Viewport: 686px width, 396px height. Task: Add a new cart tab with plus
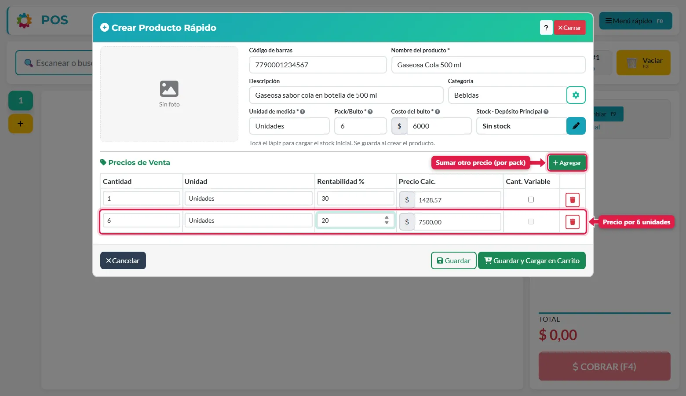click(21, 124)
